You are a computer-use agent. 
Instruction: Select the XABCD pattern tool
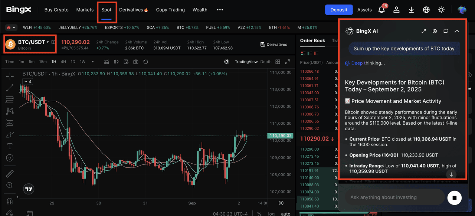10,111
